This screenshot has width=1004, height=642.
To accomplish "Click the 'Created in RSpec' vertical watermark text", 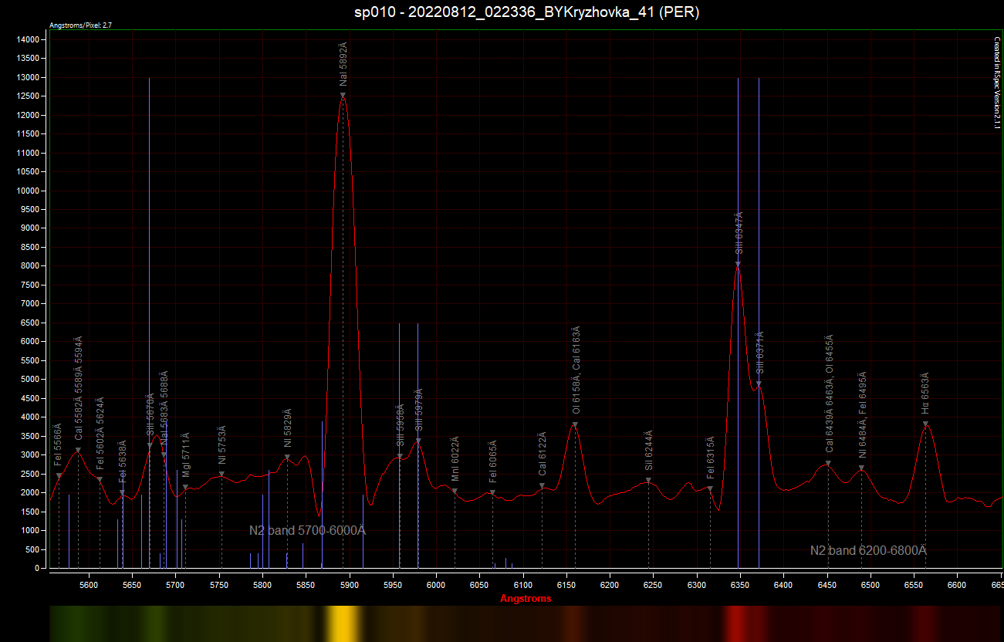I will [x=997, y=82].
